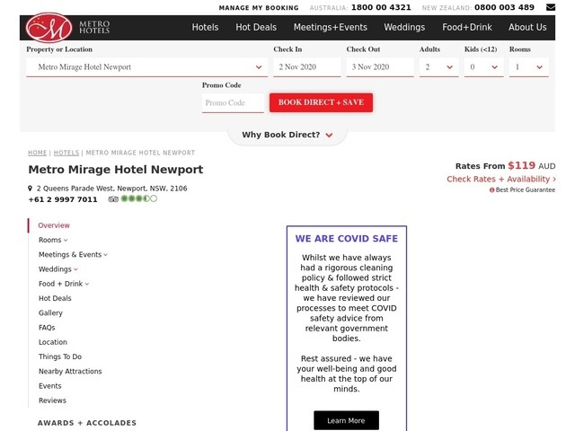575x431 pixels.
Task: Open Manage My Booking link
Action: (259, 8)
